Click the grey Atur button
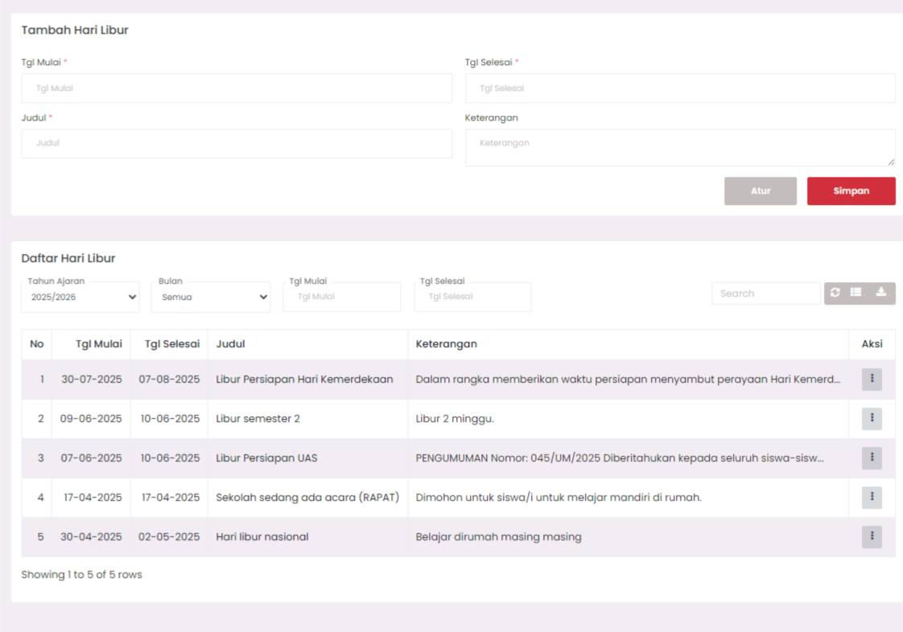Image resolution: width=903 pixels, height=632 pixels. (761, 191)
